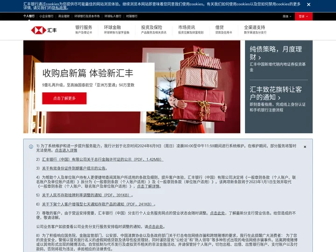The height and width of the screenshot is (252, 336).
Task: Open 村镇银行 section
Action: [x=132, y=16]
